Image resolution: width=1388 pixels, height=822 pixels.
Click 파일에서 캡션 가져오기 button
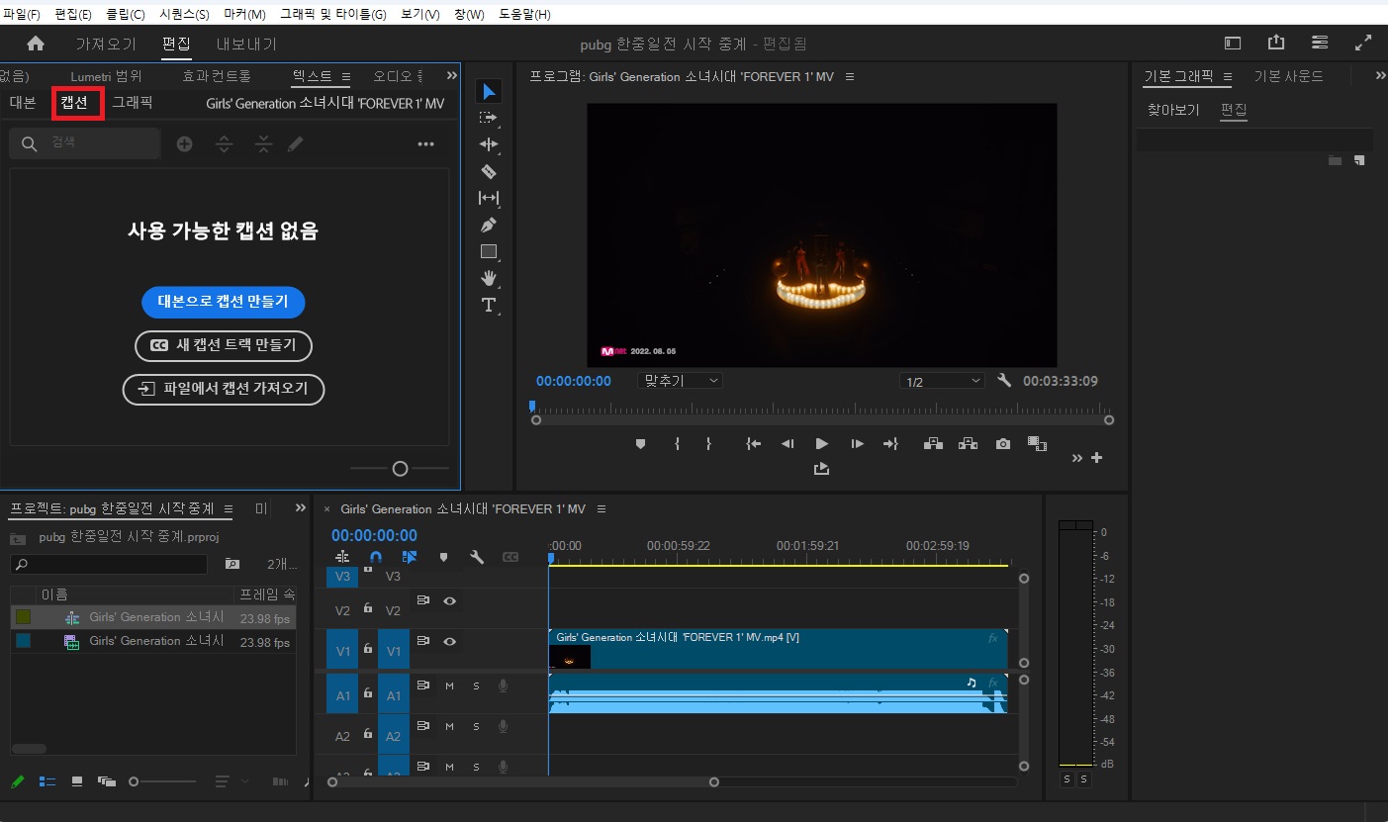(224, 389)
